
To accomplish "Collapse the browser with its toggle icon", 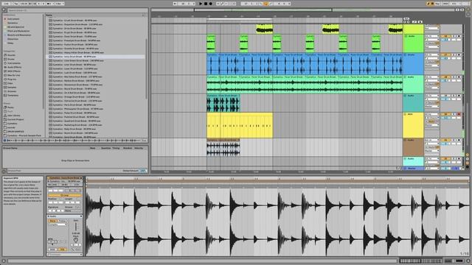I will (x=4, y=10).
